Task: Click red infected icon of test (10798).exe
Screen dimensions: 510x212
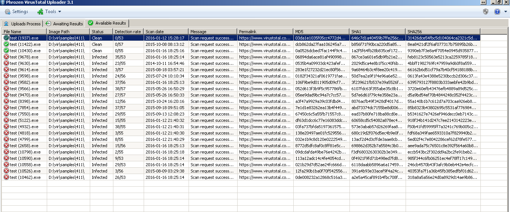Action: coord(6,152)
